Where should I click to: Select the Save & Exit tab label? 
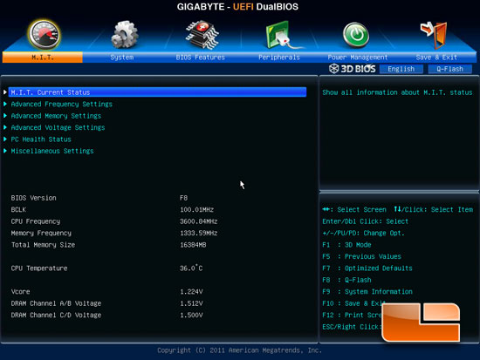click(436, 58)
